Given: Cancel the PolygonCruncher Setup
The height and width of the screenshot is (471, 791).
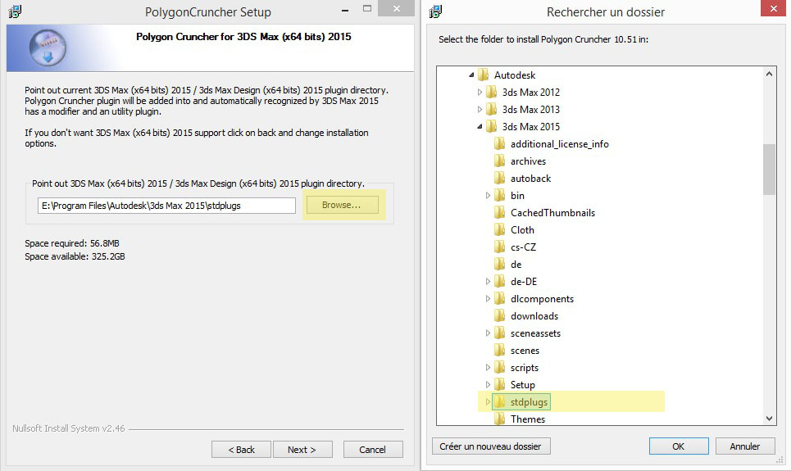Looking at the screenshot, I should click(x=373, y=450).
